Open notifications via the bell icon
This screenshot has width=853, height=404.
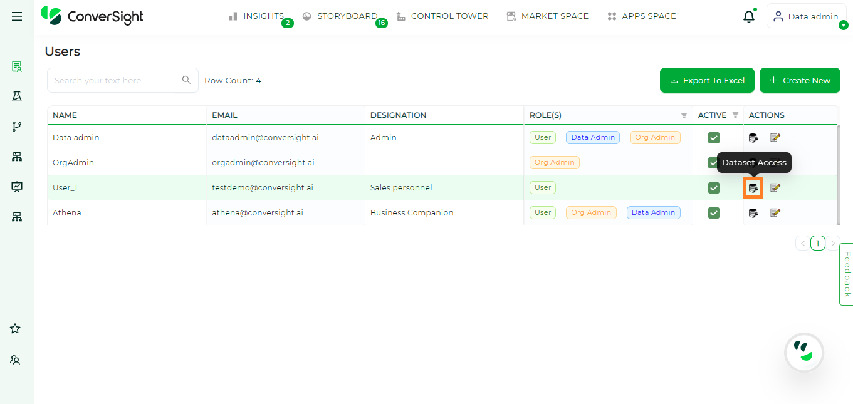pyautogui.click(x=748, y=16)
